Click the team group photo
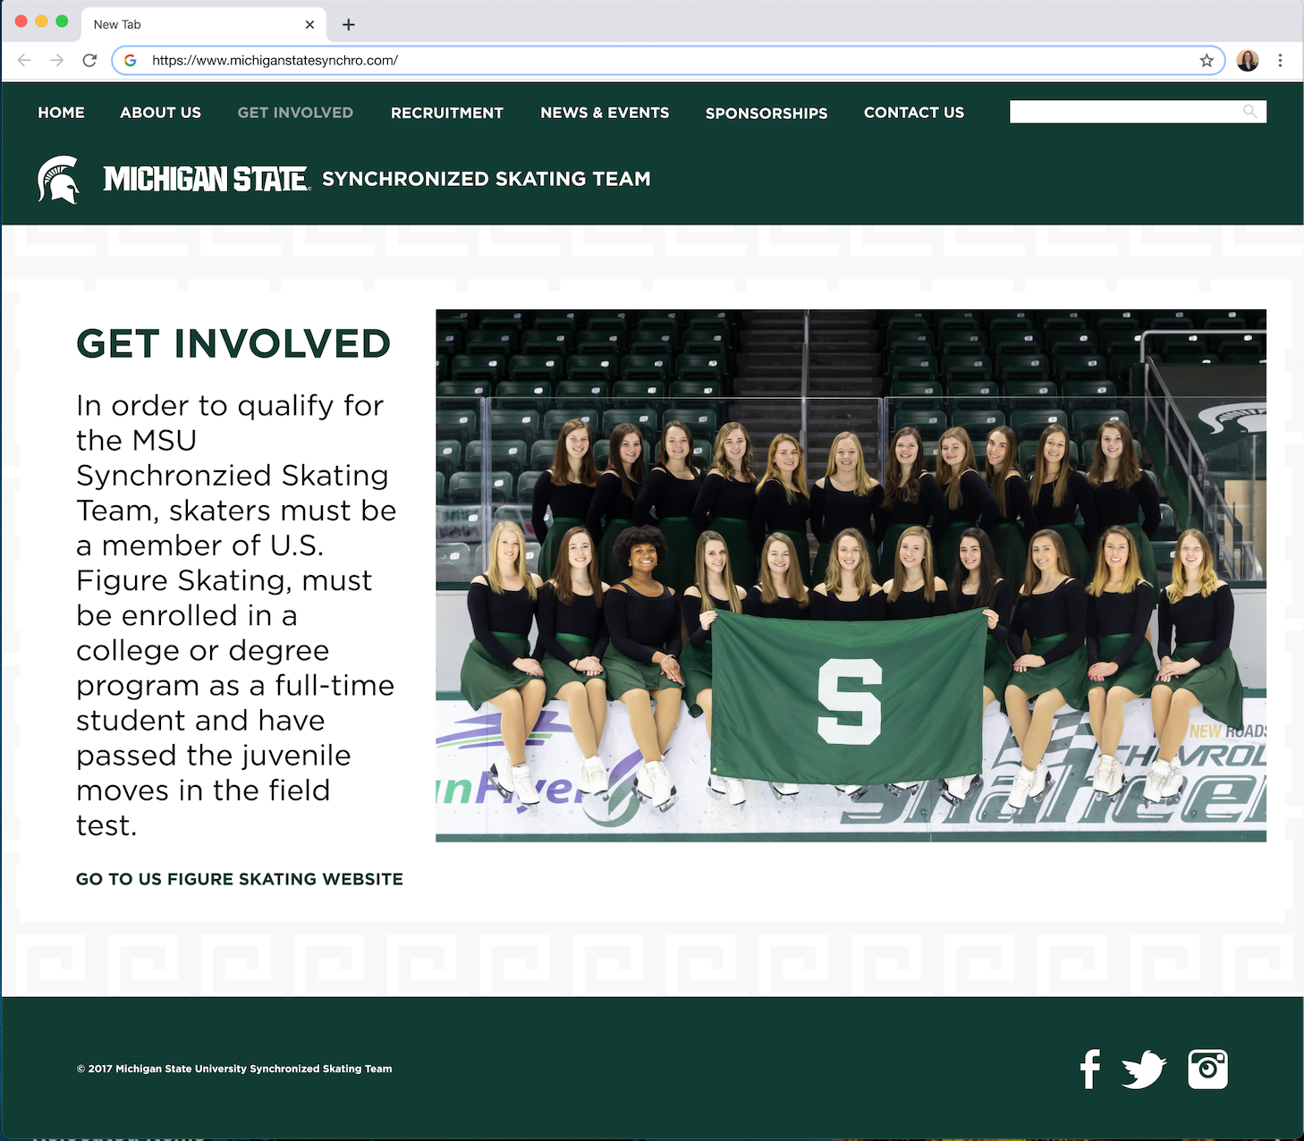Image resolution: width=1304 pixels, height=1141 pixels. [851, 576]
